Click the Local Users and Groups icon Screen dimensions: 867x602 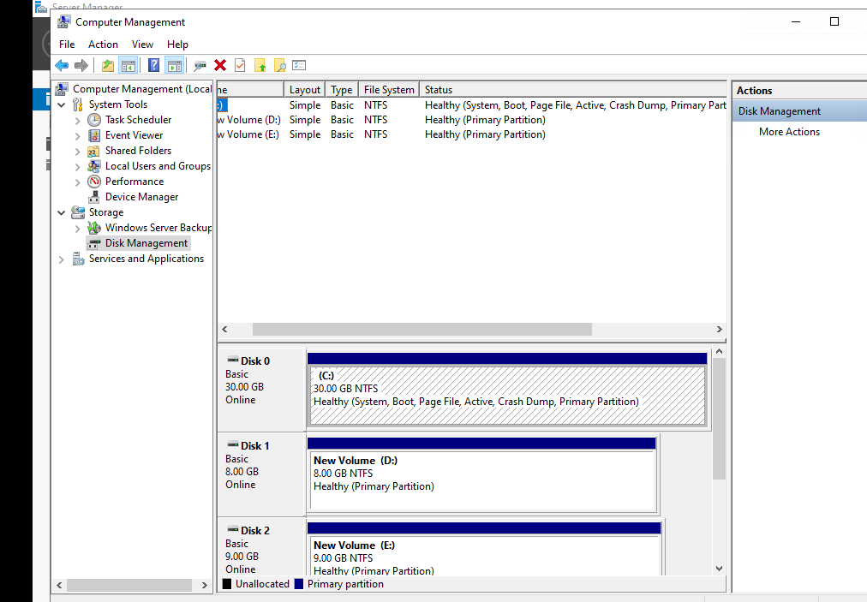click(x=94, y=166)
